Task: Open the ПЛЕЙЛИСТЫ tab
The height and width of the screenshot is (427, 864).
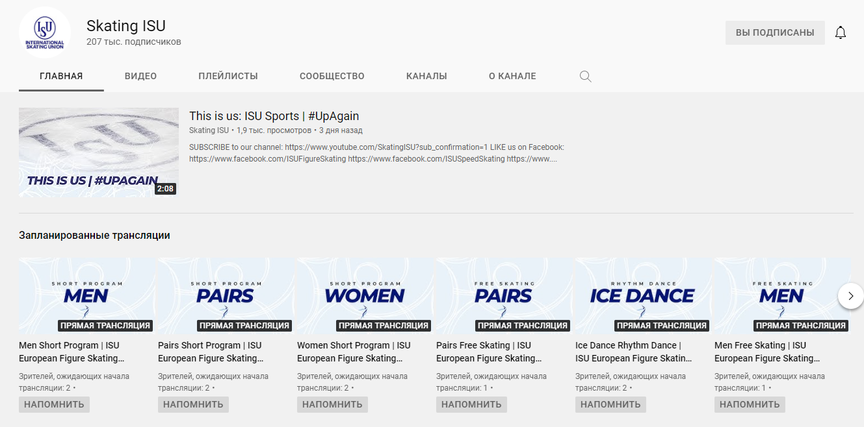Action: tap(228, 76)
